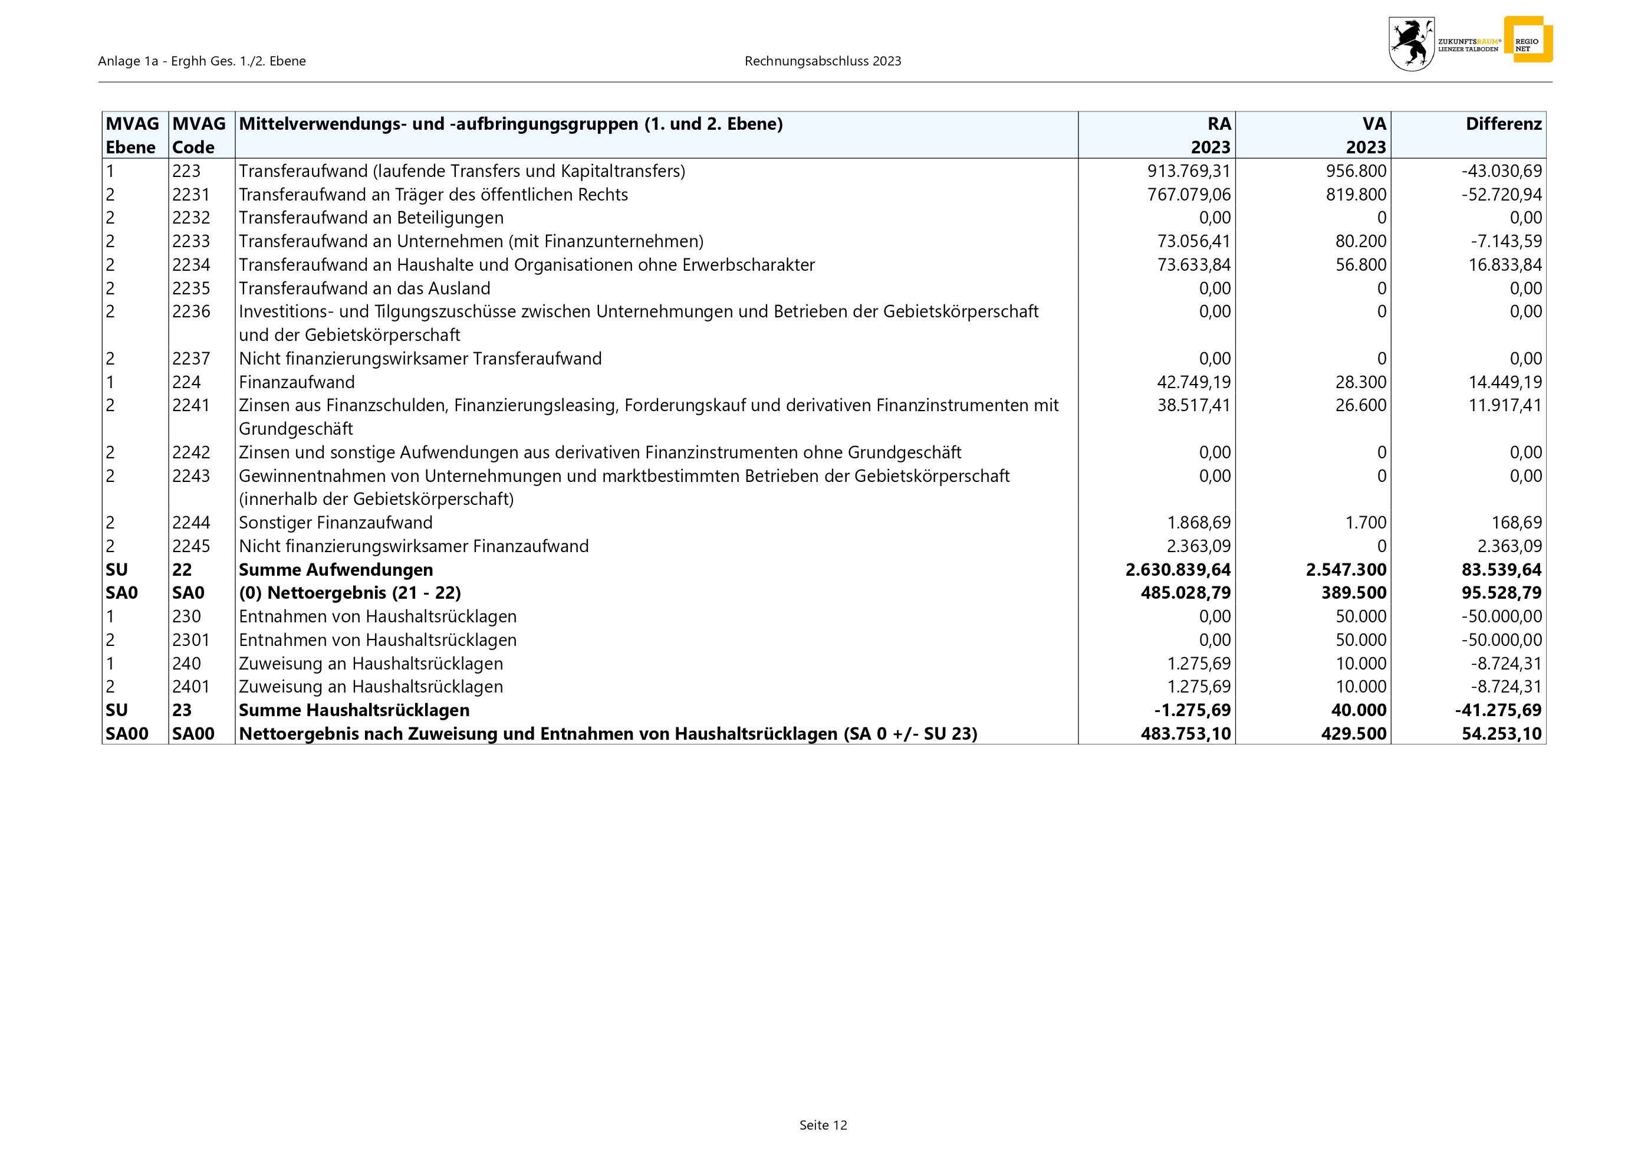
Task: Click the MVAG Code column header
Action: click(x=199, y=135)
